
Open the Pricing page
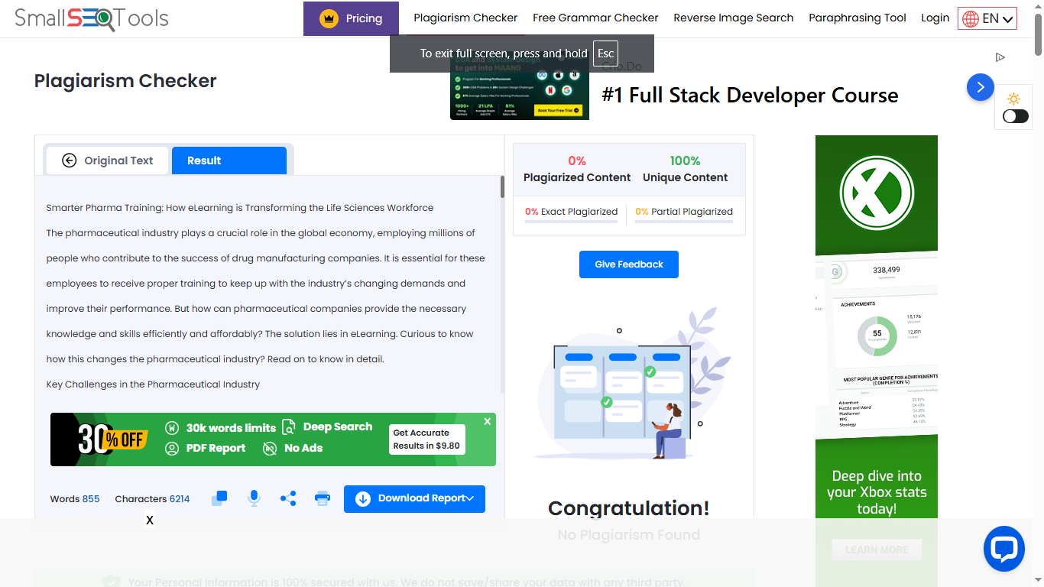click(351, 18)
